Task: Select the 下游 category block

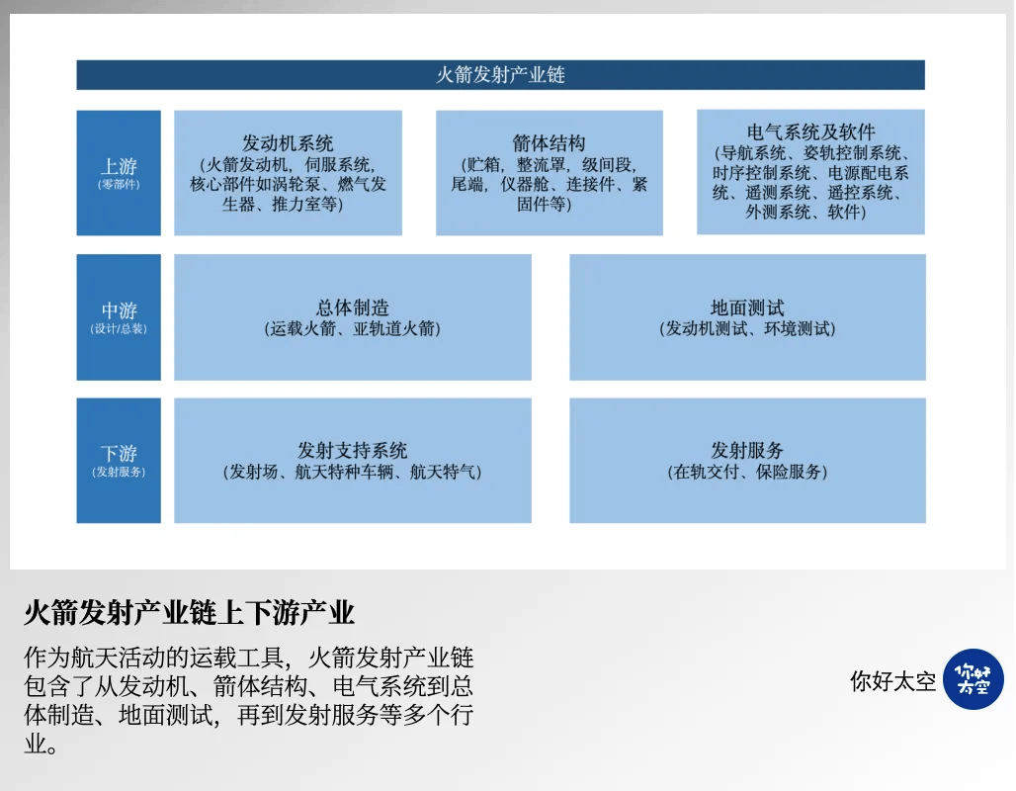Action: [119, 460]
